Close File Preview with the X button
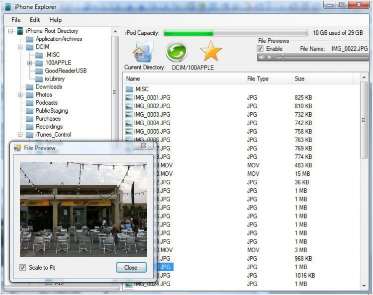The width and height of the screenshot is (373, 295). click(143, 146)
